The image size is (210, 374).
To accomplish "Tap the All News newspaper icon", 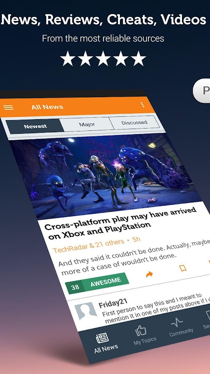I will pyautogui.click(x=102, y=338).
